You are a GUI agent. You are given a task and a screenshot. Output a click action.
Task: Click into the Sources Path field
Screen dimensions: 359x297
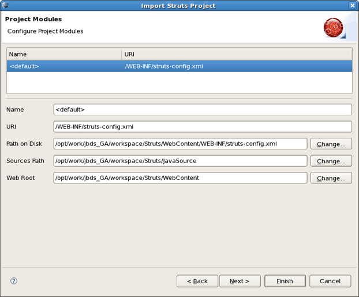click(x=180, y=161)
